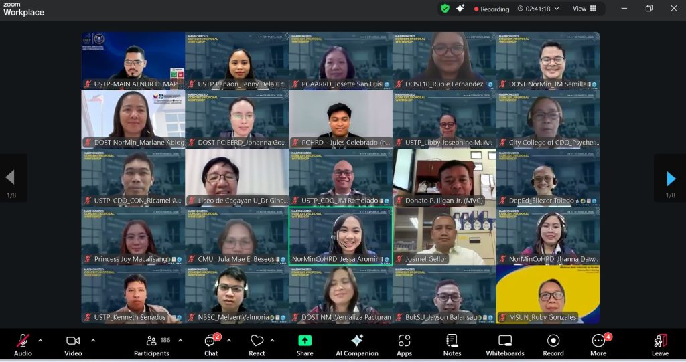
Task: Open Whiteboards
Action: click(x=505, y=345)
